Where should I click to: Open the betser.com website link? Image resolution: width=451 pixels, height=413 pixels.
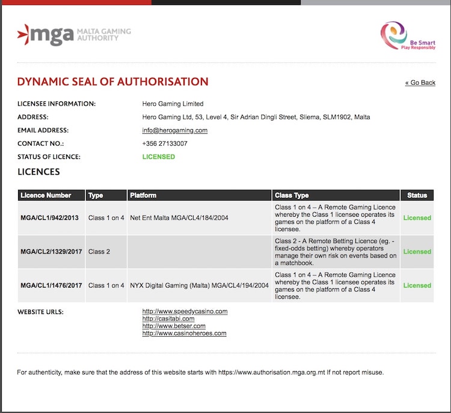[x=174, y=326]
